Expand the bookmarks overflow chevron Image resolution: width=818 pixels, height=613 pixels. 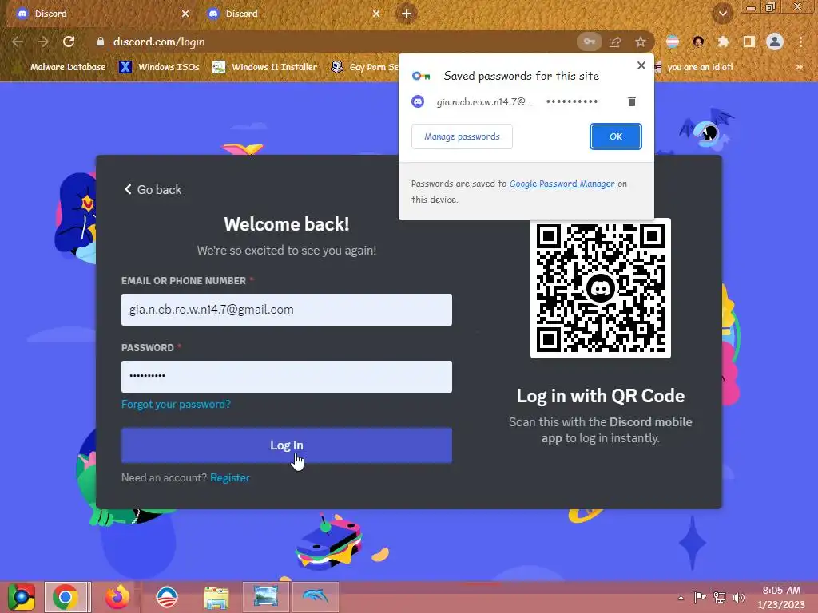[799, 67]
